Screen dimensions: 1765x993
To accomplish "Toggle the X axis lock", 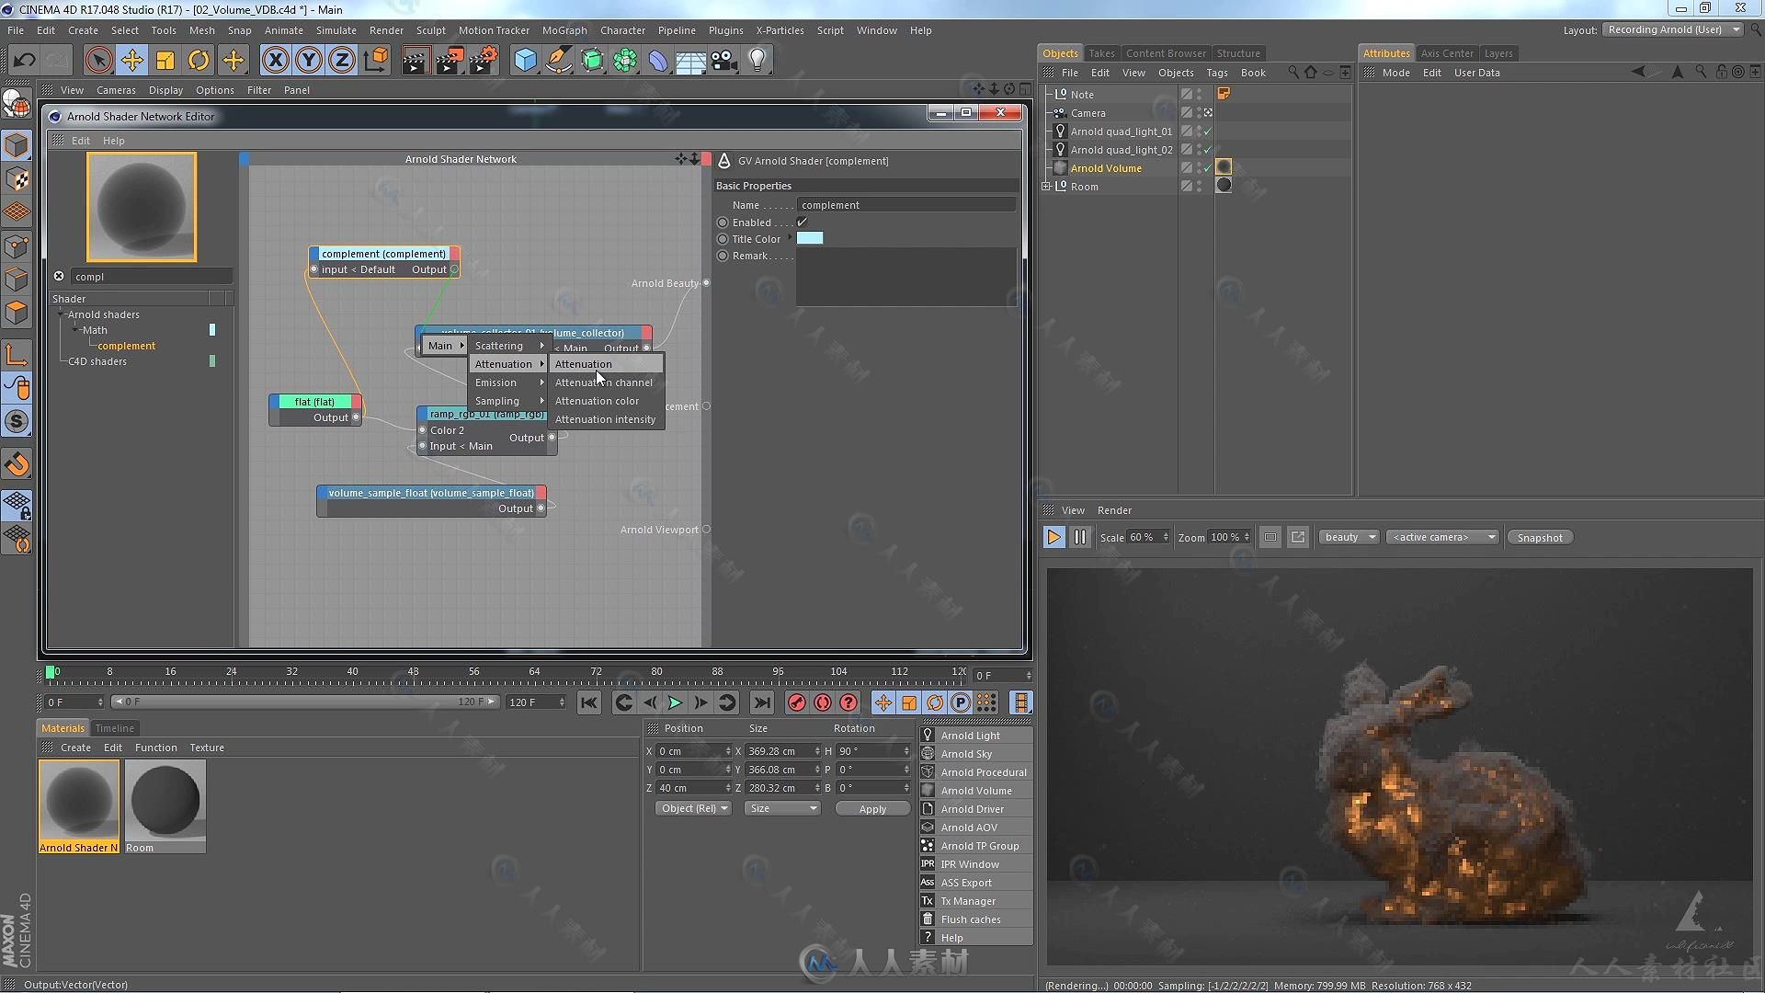I will coord(275,61).
